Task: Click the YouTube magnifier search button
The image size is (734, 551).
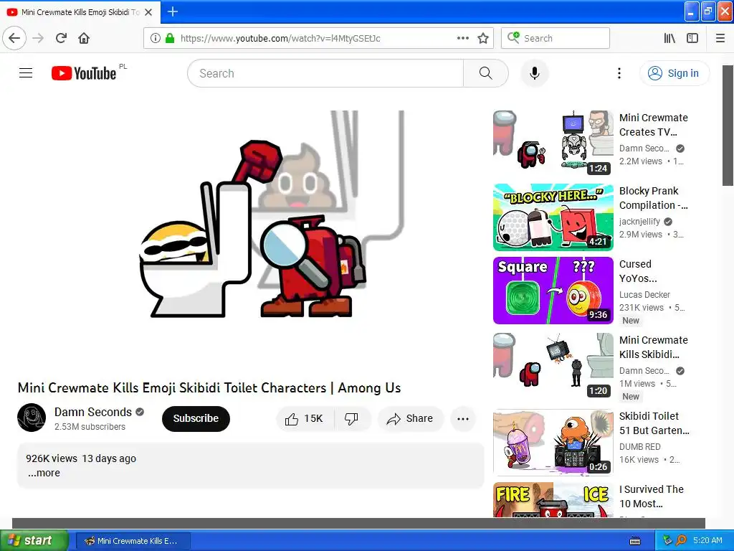Action: tap(486, 73)
